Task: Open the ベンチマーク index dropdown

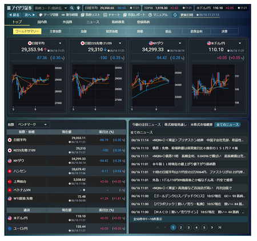Action: (x=33, y=125)
